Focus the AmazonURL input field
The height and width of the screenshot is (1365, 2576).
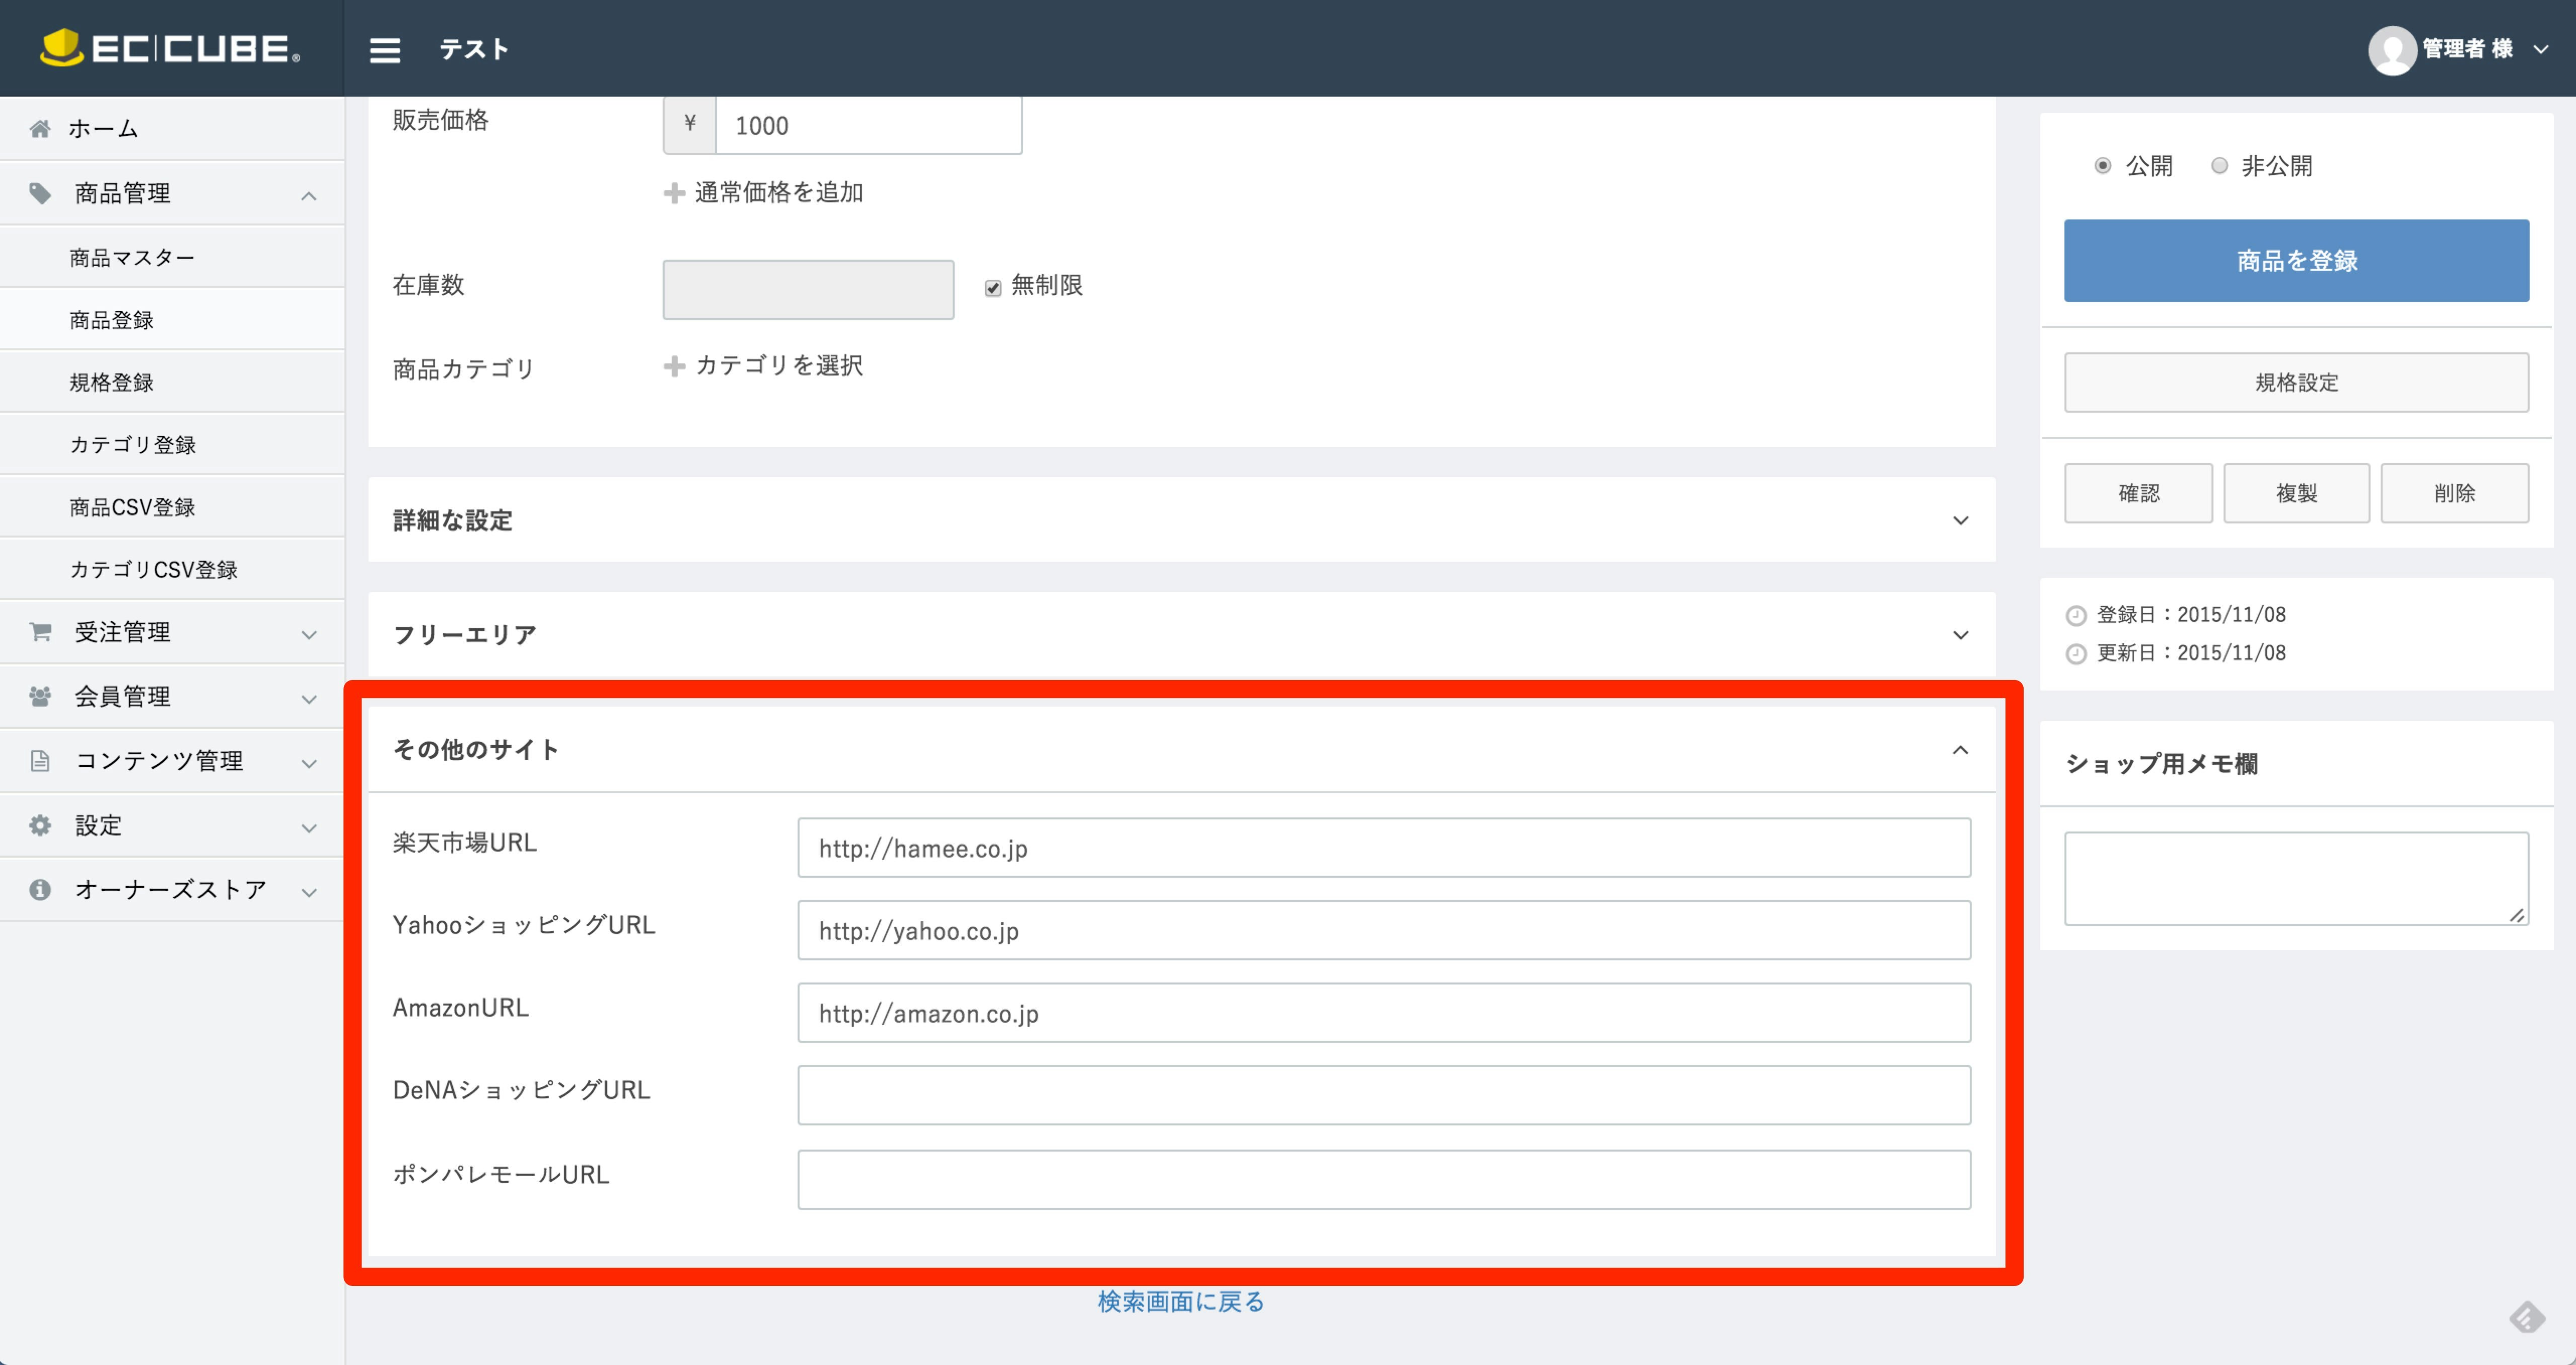pos(1384,1013)
